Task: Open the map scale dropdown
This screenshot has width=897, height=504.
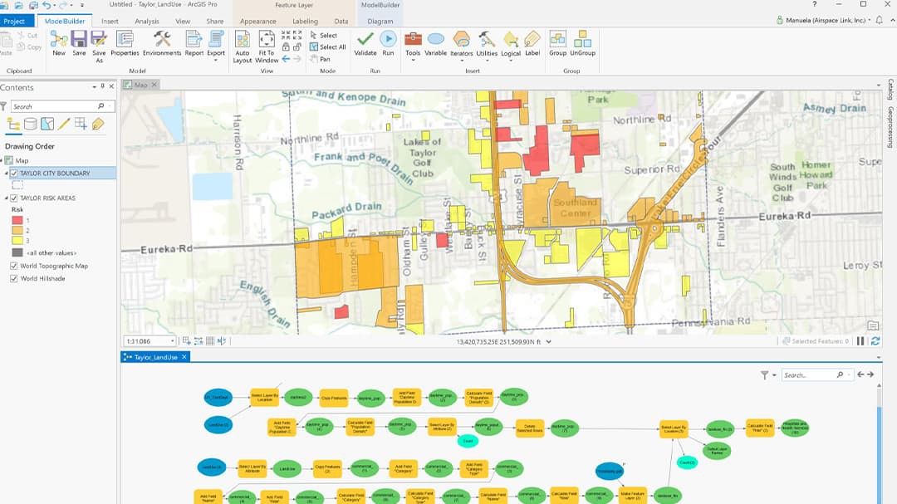Action: [x=172, y=341]
